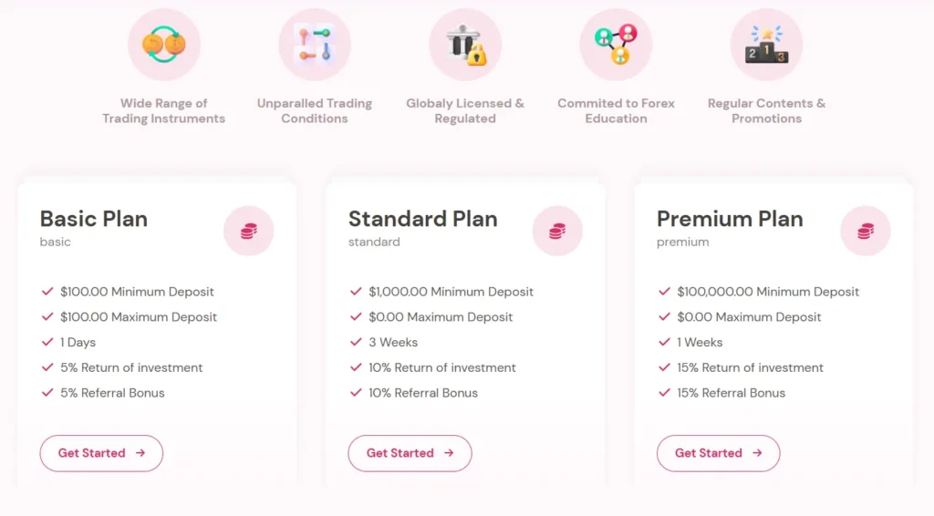The height and width of the screenshot is (516, 934).
Task: Click the checkmark beside 15% Referral Bonus
Action: 664,393
